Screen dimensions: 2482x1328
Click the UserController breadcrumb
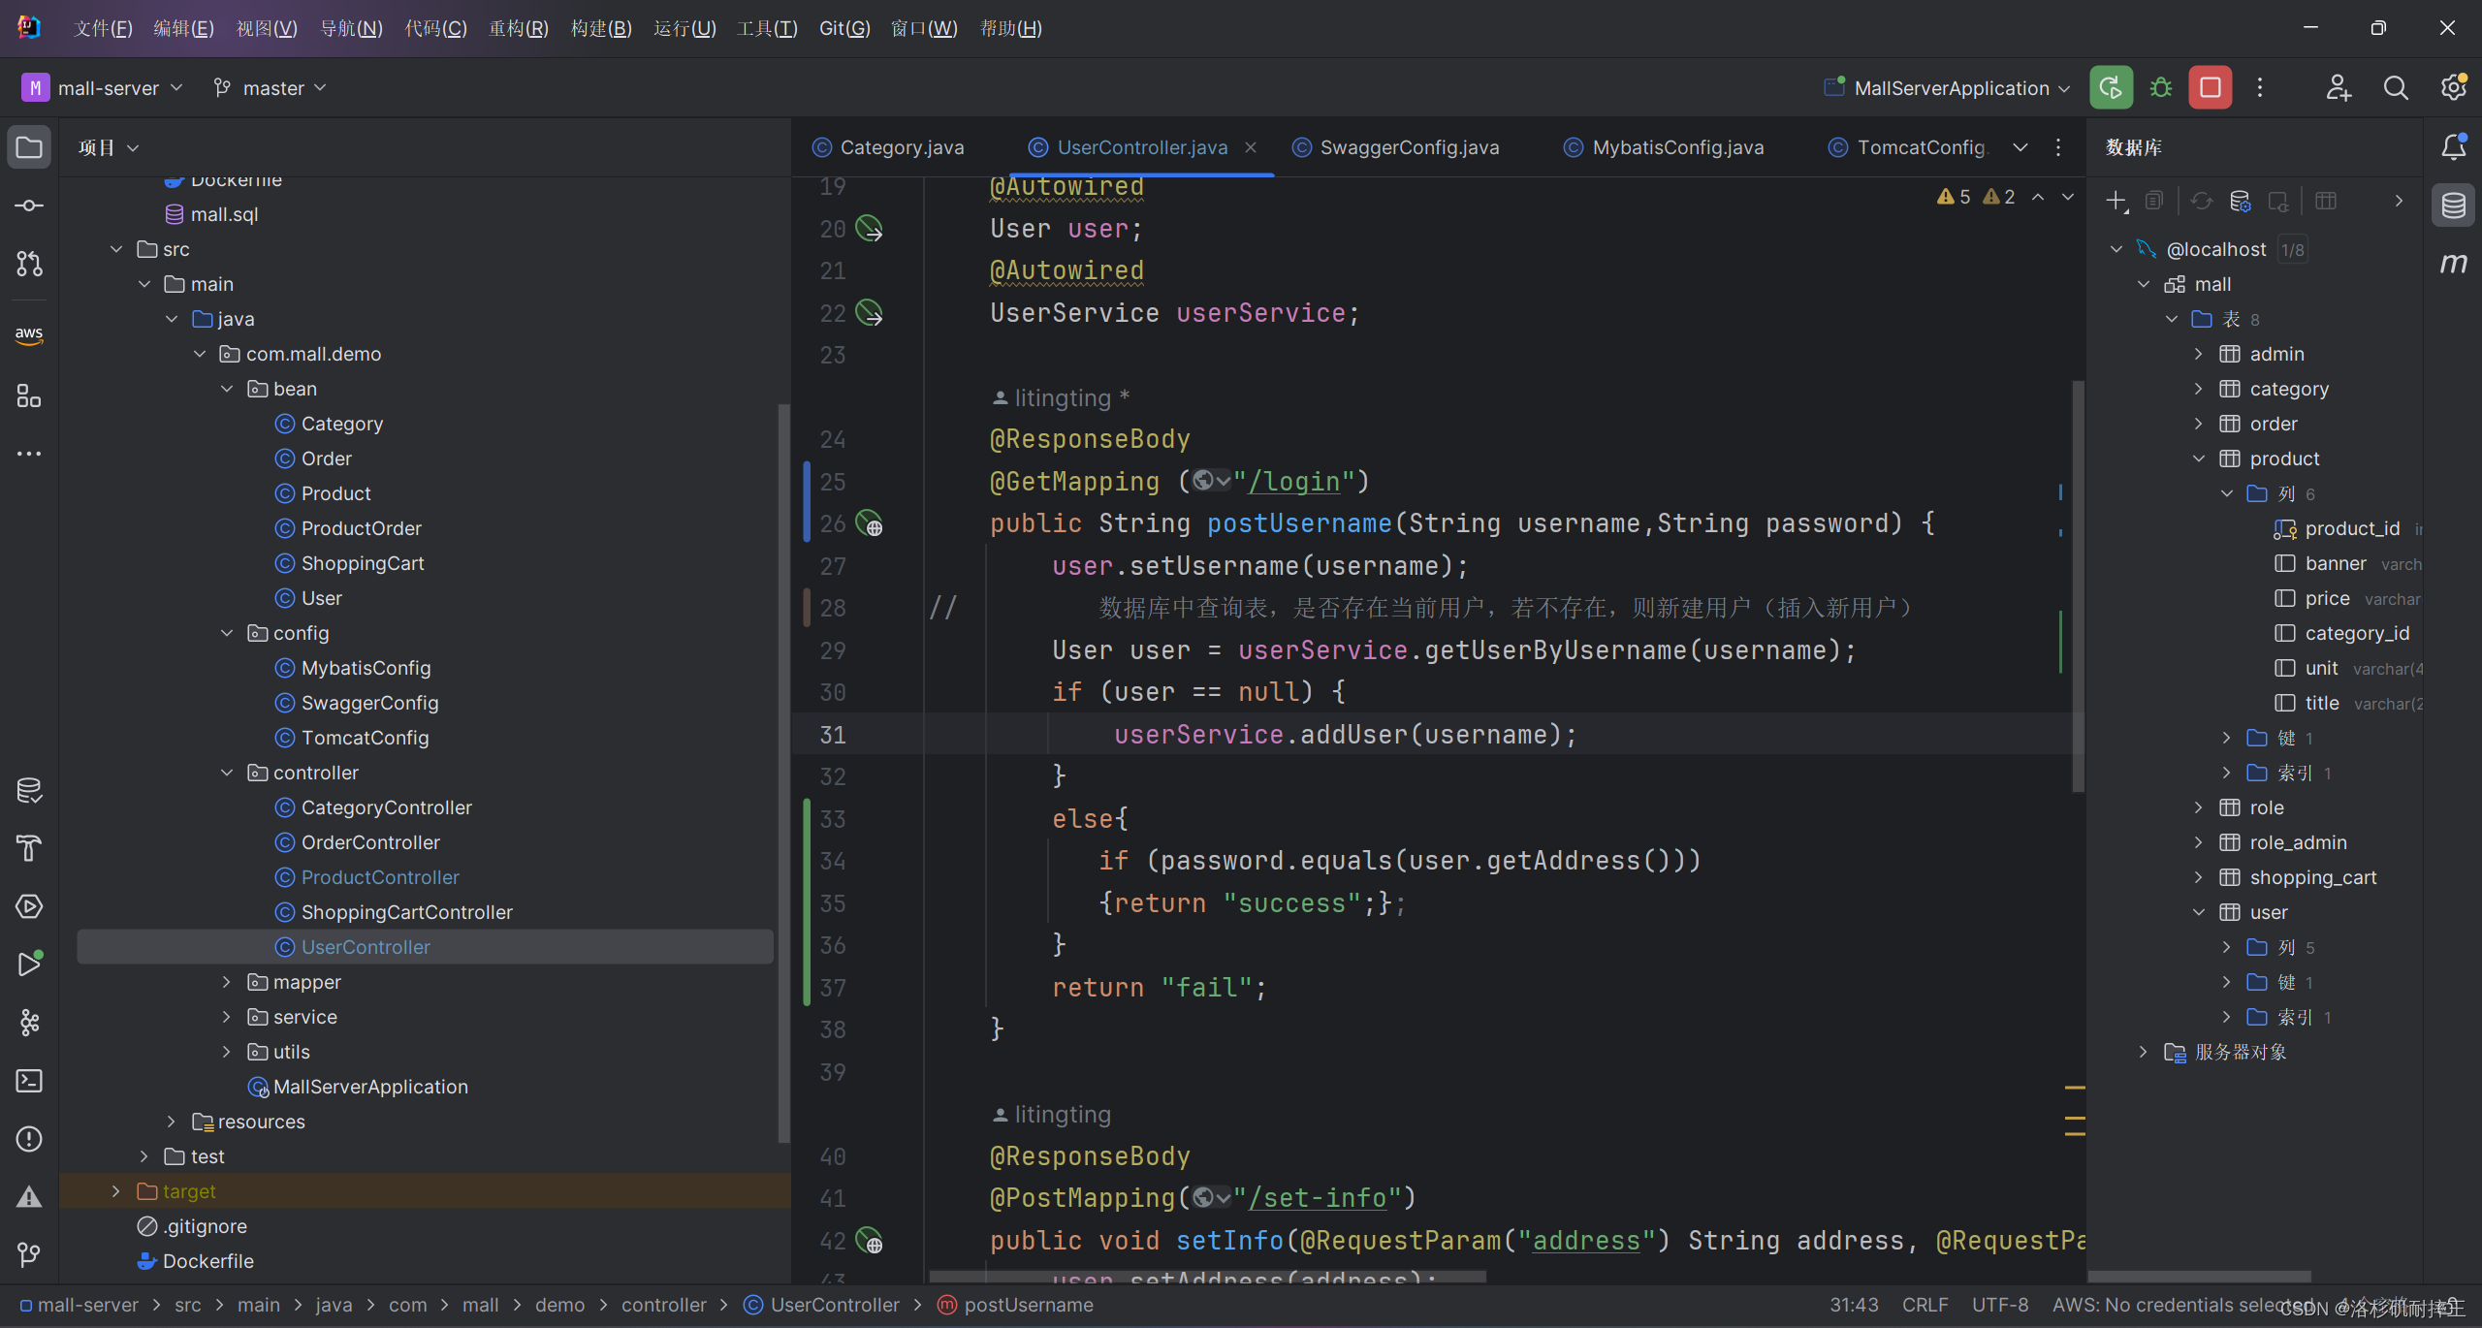[822, 1306]
